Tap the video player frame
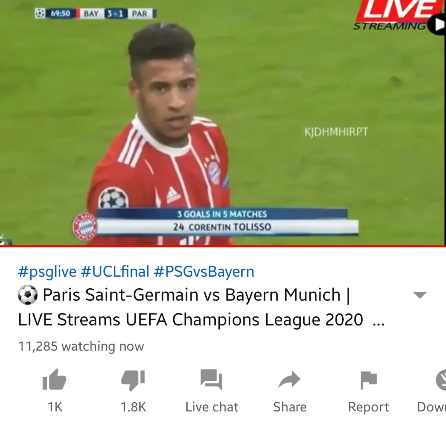Viewport: 446px width, 425px height. tap(223, 122)
